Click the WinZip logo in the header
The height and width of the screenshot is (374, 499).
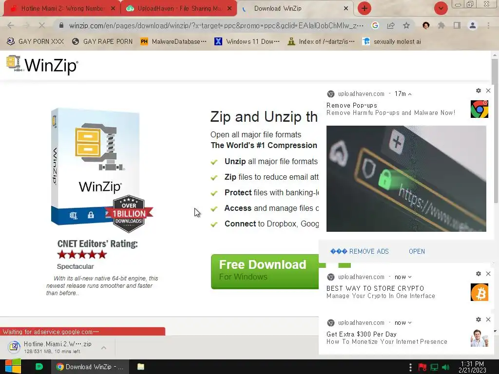(x=42, y=65)
